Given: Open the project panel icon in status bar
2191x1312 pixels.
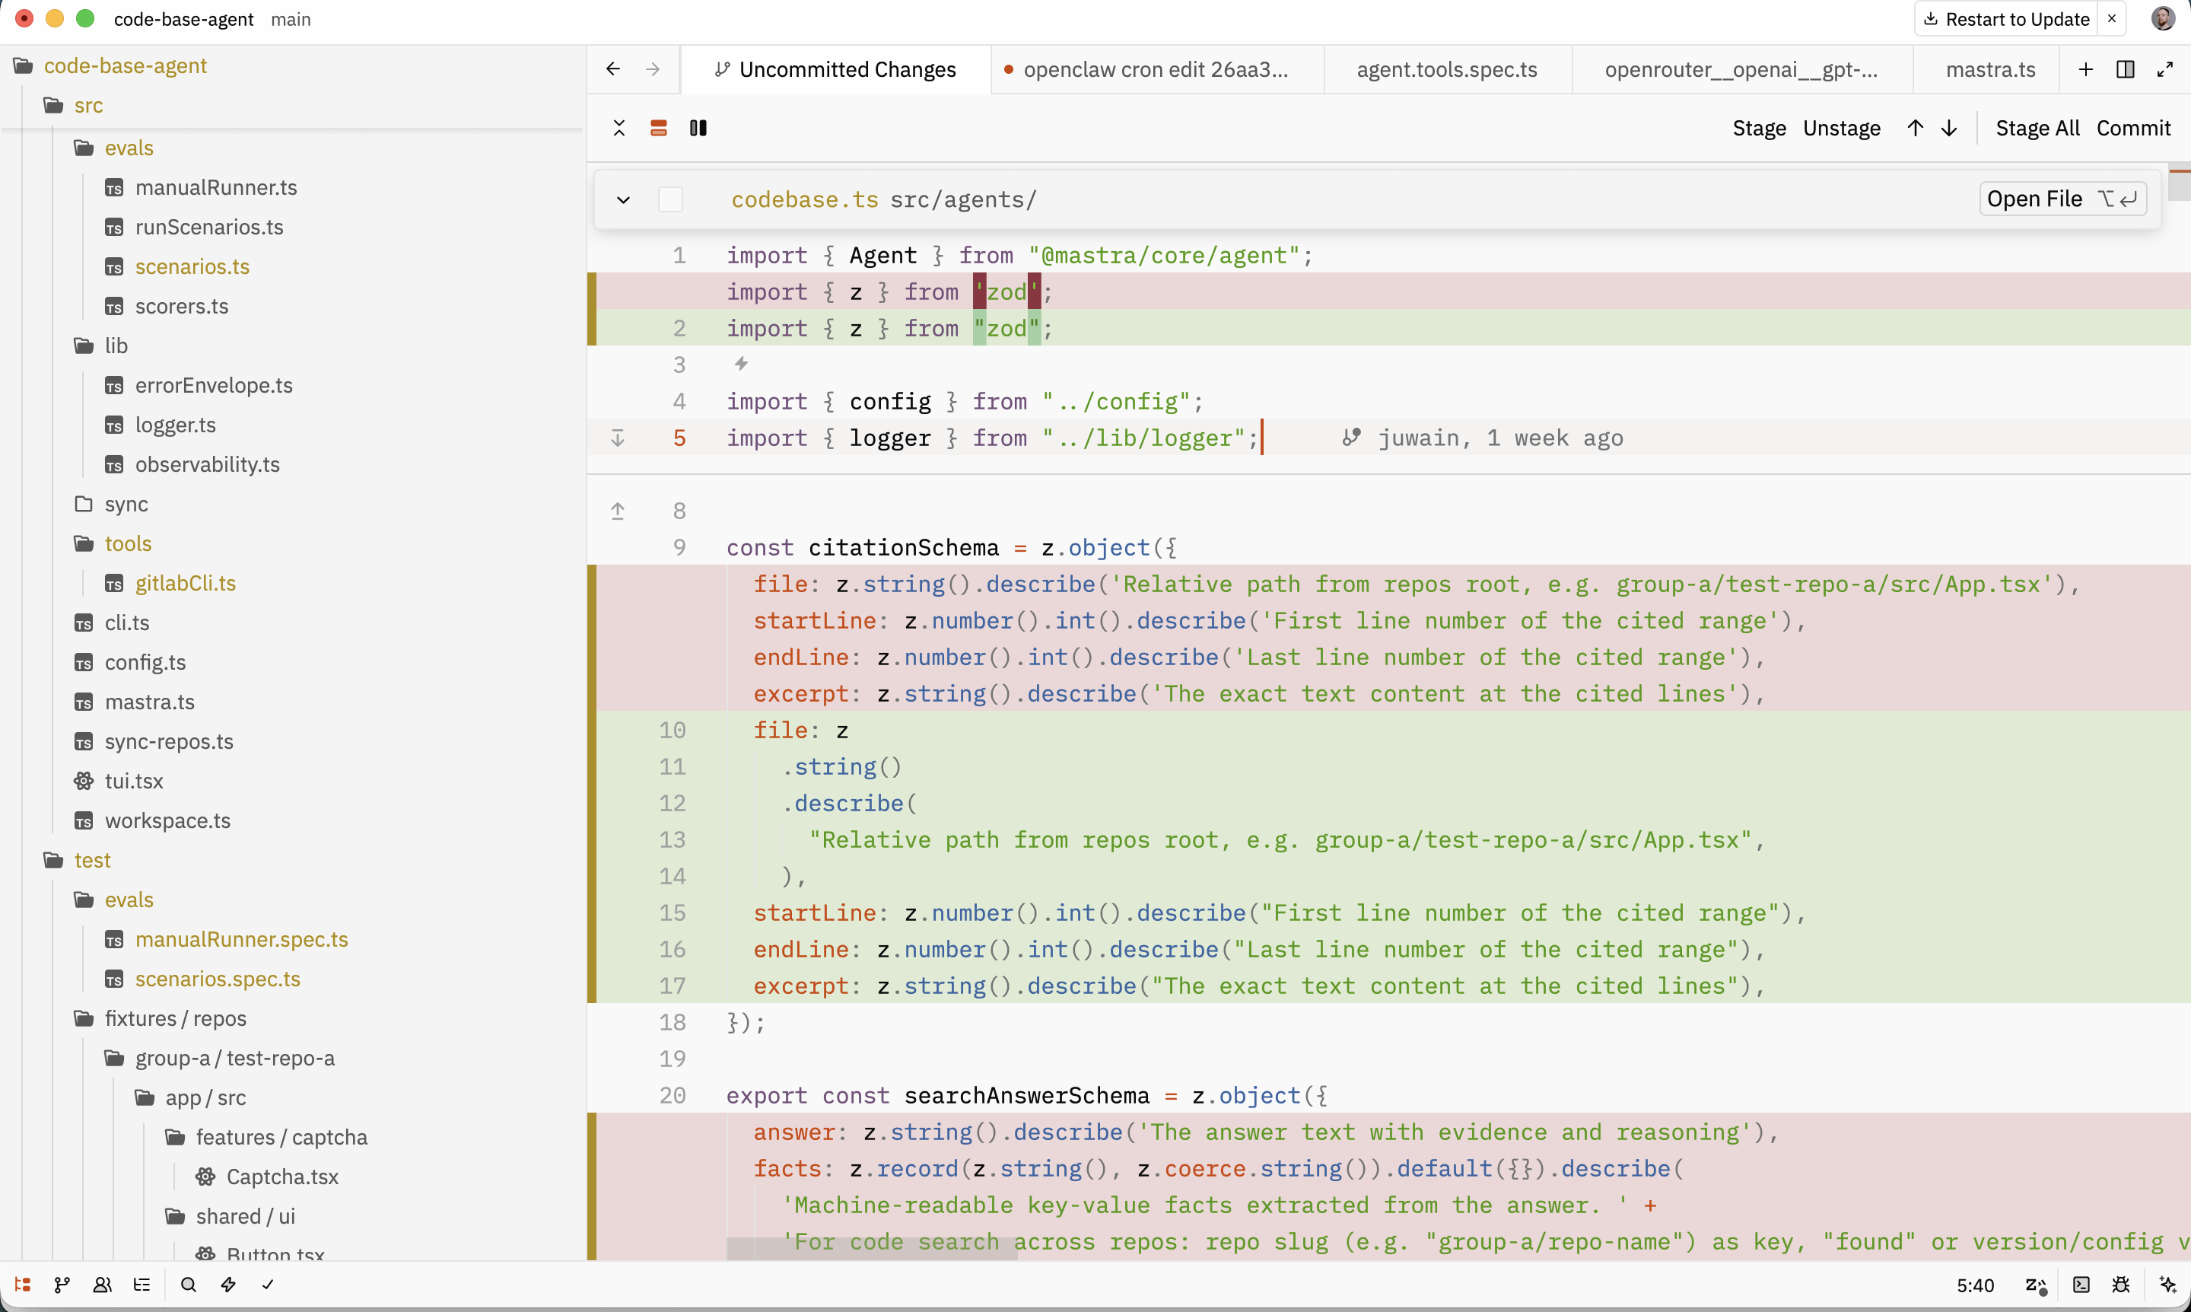Looking at the screenshot, I should [x=23, y=1285].
